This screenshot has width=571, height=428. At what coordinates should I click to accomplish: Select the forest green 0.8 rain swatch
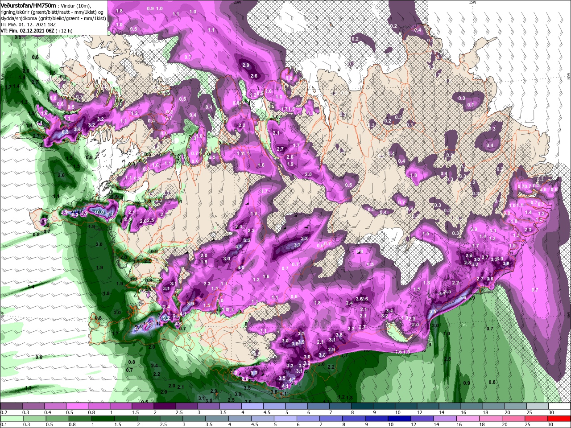pyautogui.click(x=80, y=418)
